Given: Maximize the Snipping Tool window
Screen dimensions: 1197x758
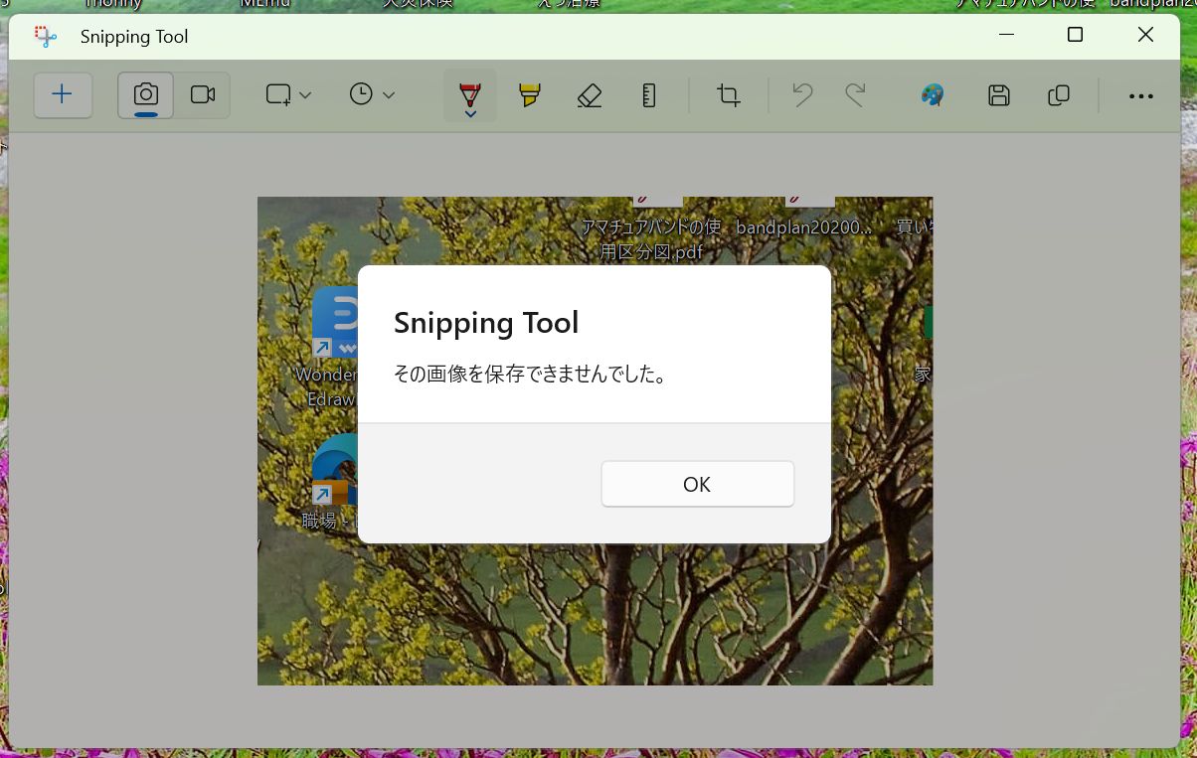Looking at the screenshot, I should click(x=1075, y=35).
